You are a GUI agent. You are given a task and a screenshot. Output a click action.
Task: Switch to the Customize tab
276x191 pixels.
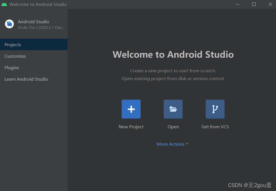34,56
